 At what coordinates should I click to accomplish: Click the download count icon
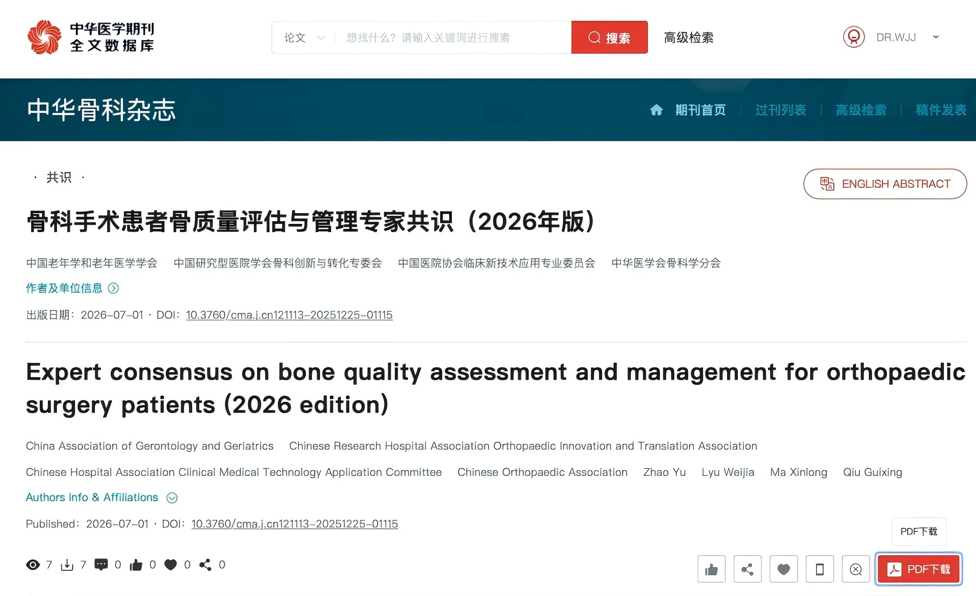tap(67, 565)
